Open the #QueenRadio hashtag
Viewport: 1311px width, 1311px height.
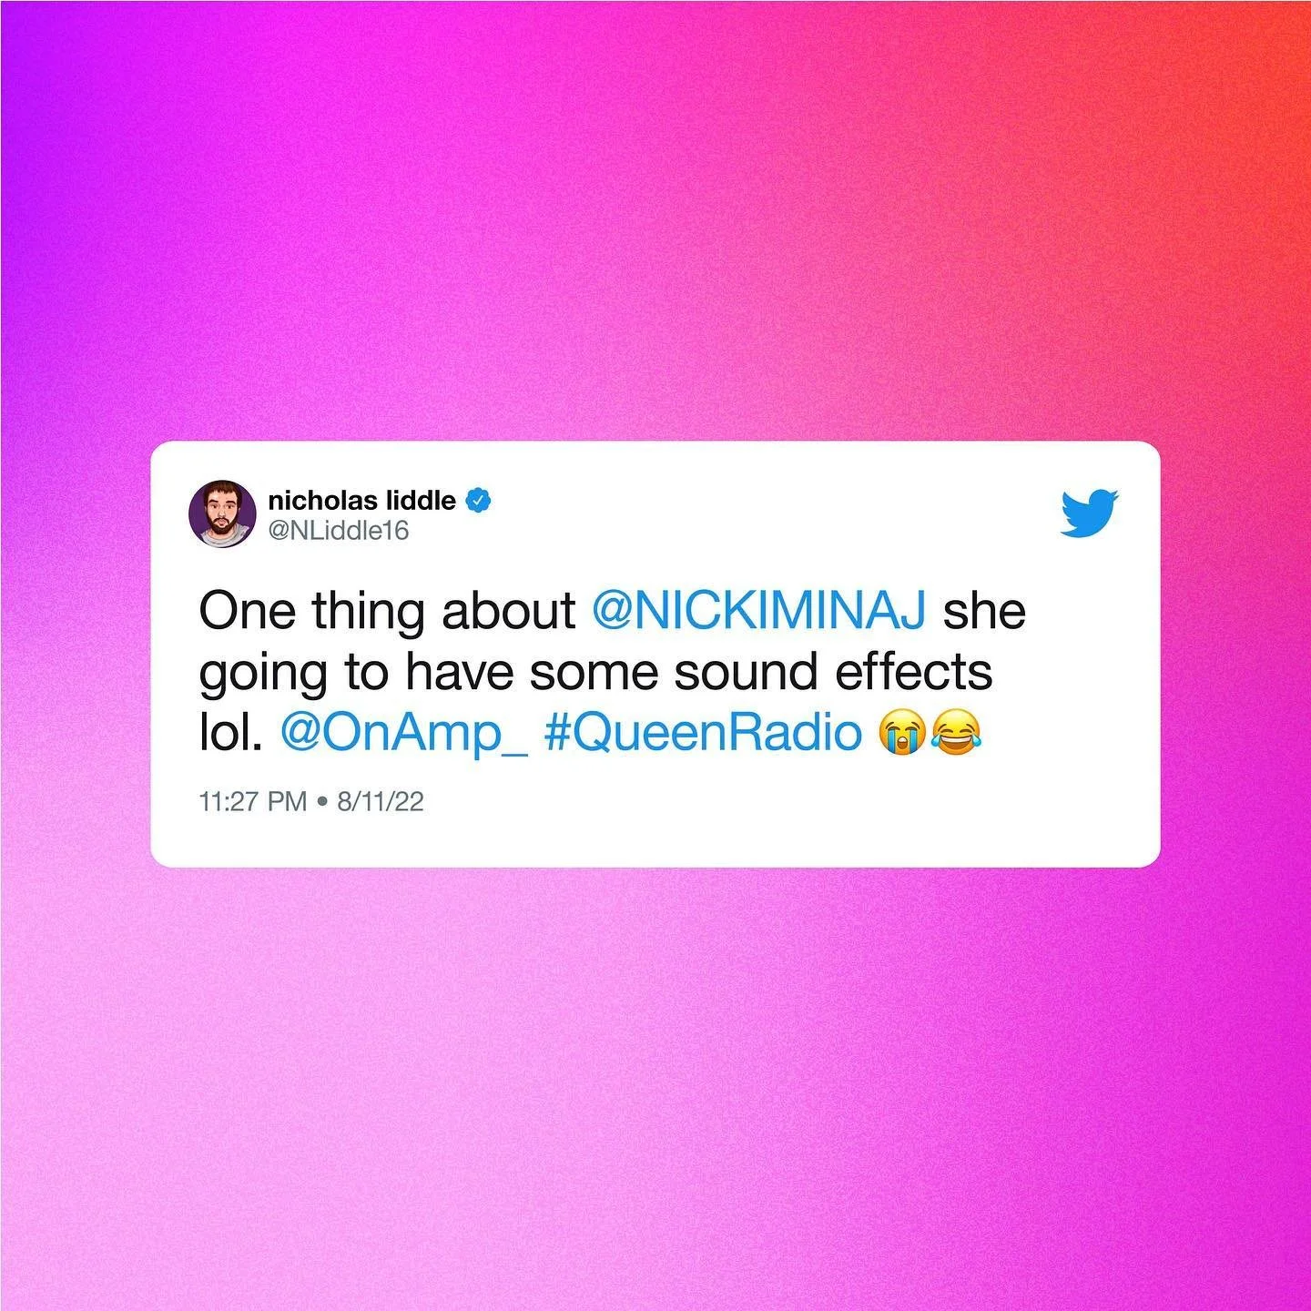(703, 732)
